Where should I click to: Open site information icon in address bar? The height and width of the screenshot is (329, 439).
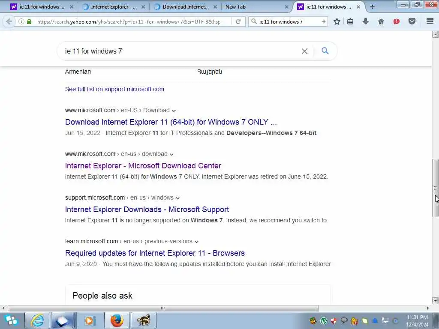pos(21,21)
